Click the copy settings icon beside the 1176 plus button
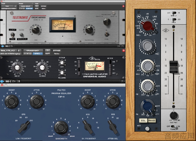Image resolution: width=196 pixels, height=141 pixels. click(31, 54)
